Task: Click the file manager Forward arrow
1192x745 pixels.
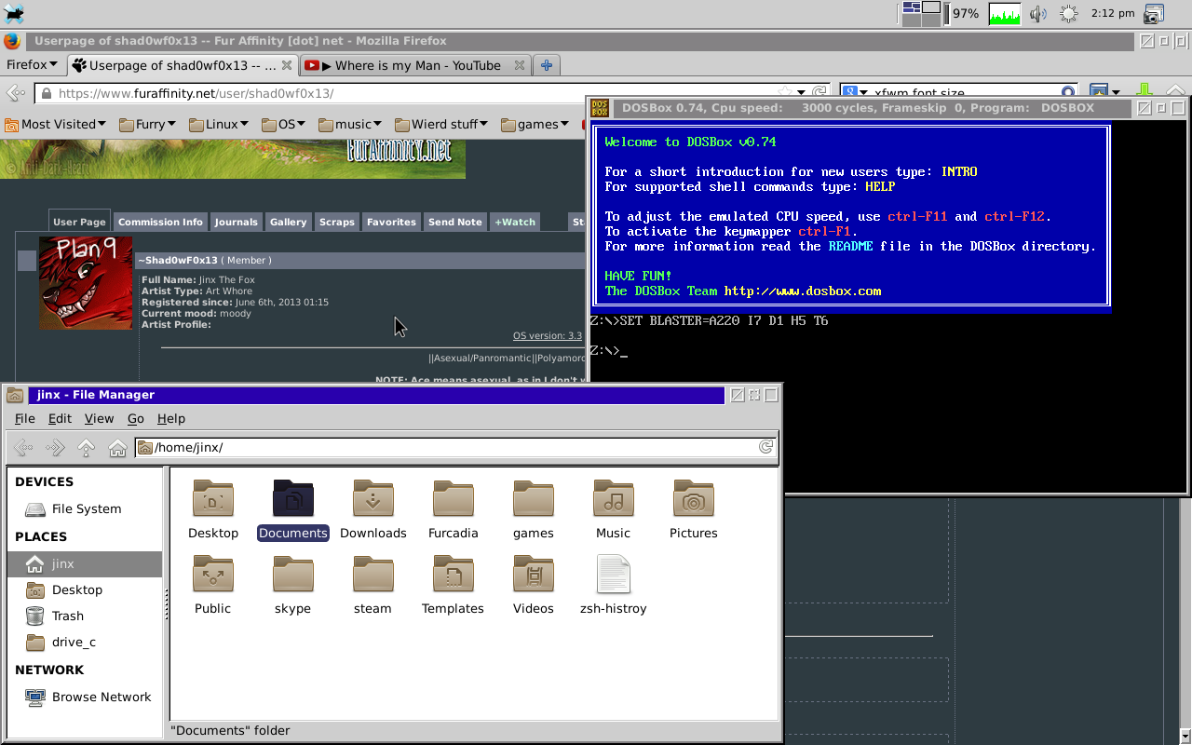Action: (55, 448)
